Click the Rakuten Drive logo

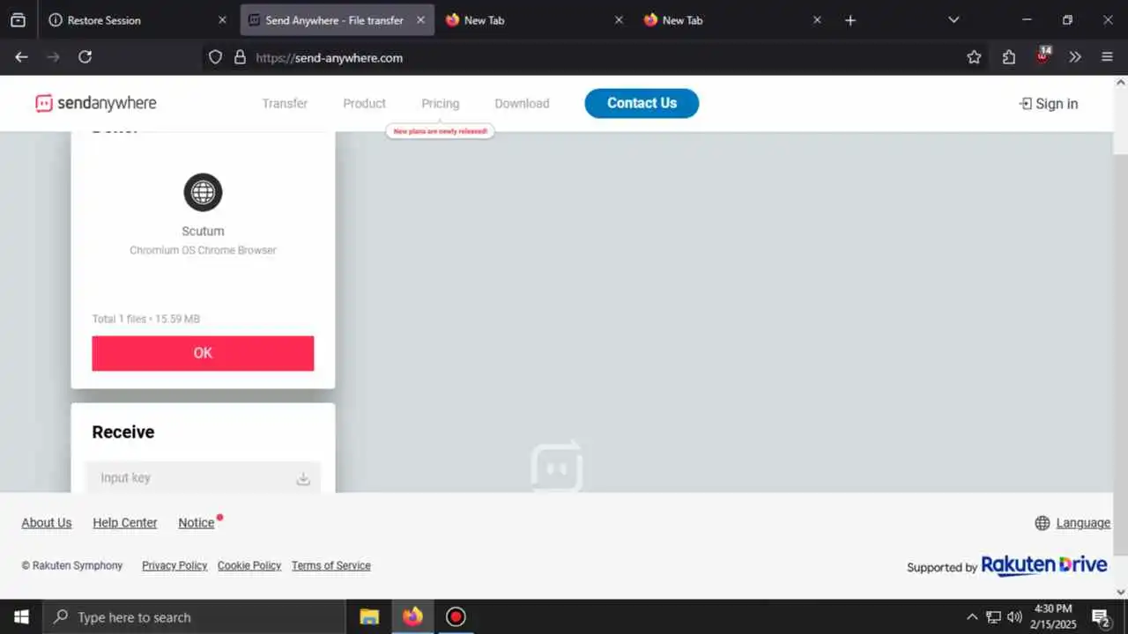tap(1044, 565)
